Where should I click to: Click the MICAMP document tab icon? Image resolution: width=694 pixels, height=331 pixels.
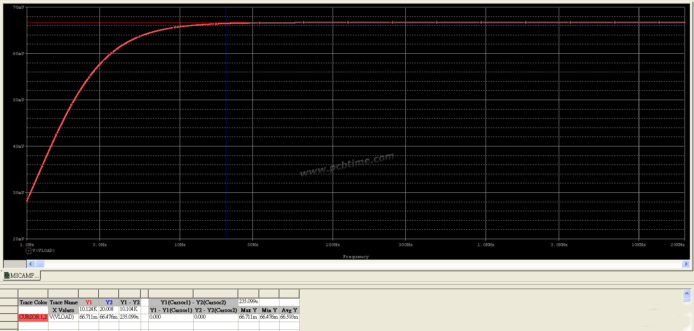point(7,276)
